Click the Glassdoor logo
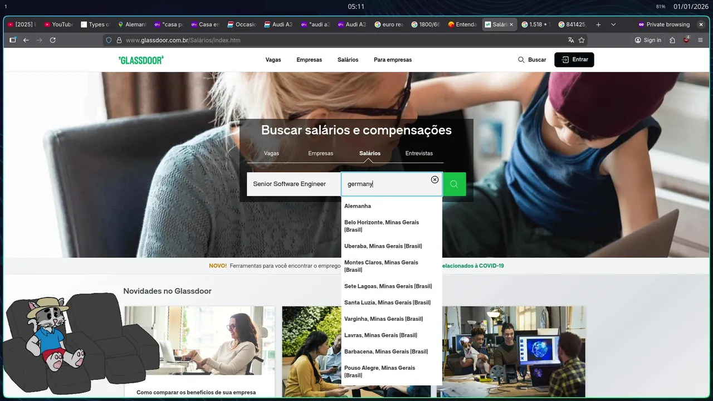 point(141,60)
